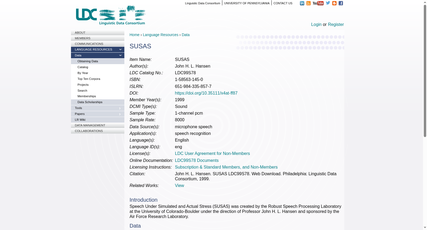Select the ISLRN value 651-984-335-857-7
Screen dimensions: 427x230
[193, 87]
